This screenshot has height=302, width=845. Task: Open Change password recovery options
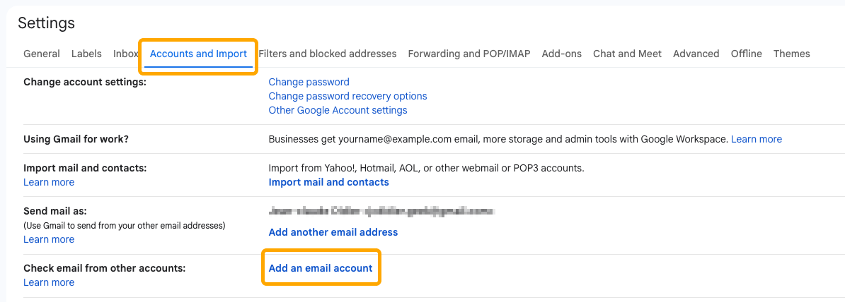[347, 96]
